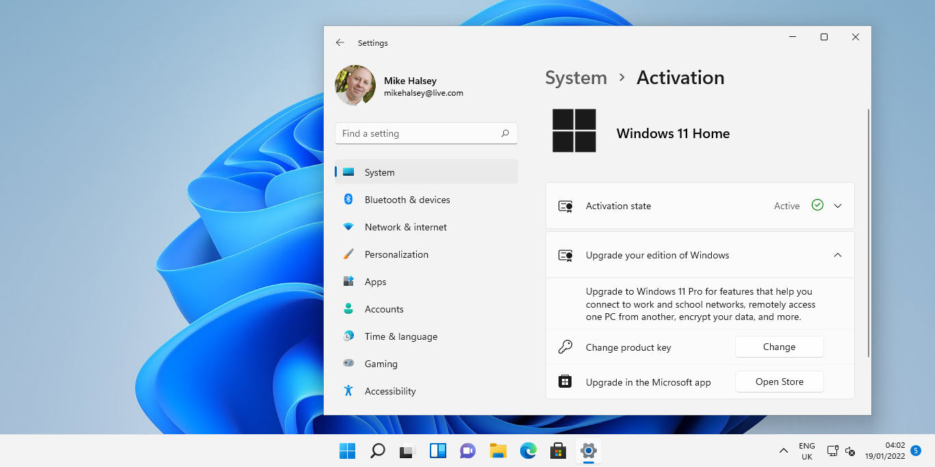Open Apps settings
The height and width of the screenshot is (467, 935).
click(x=375, y=281)
